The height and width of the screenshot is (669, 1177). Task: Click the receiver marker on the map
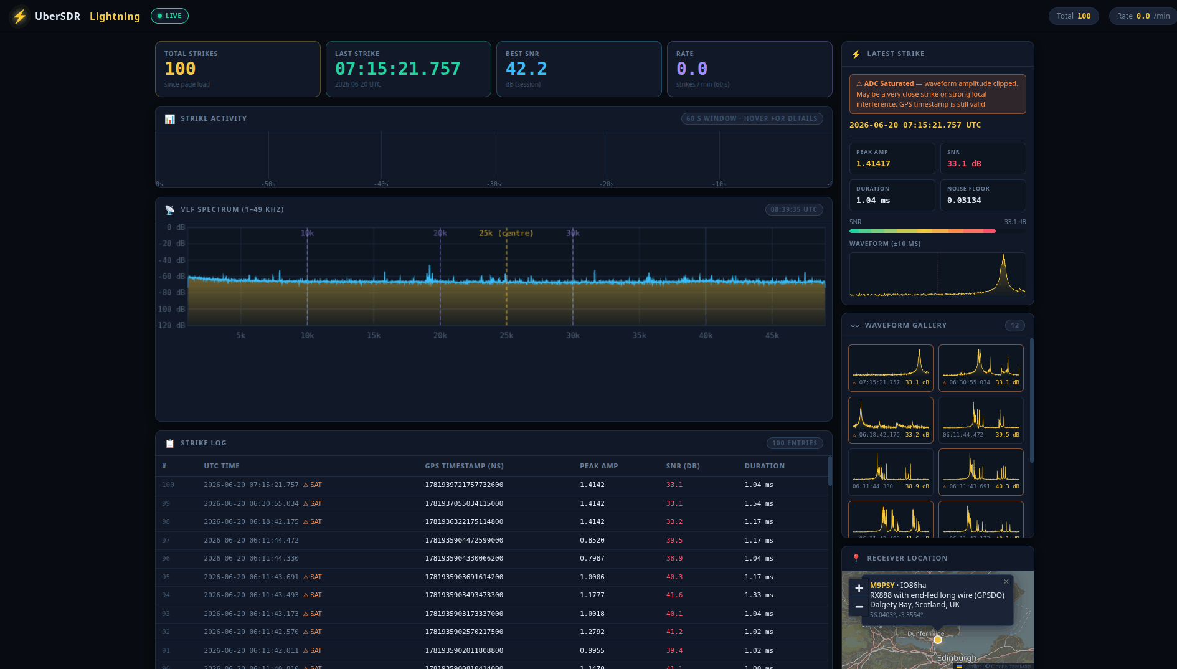[x=937, y=640]
